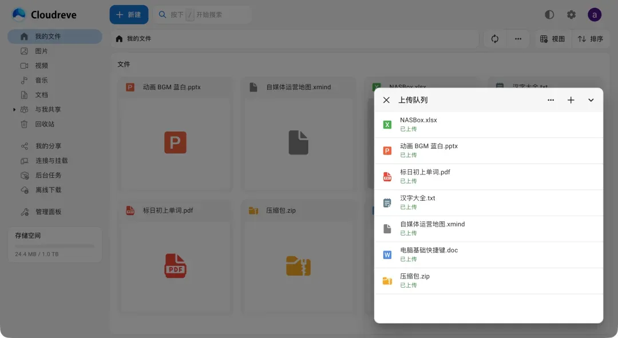Open the 管理面板 link
The image size is (618, 338).
[x=48, y=212]
